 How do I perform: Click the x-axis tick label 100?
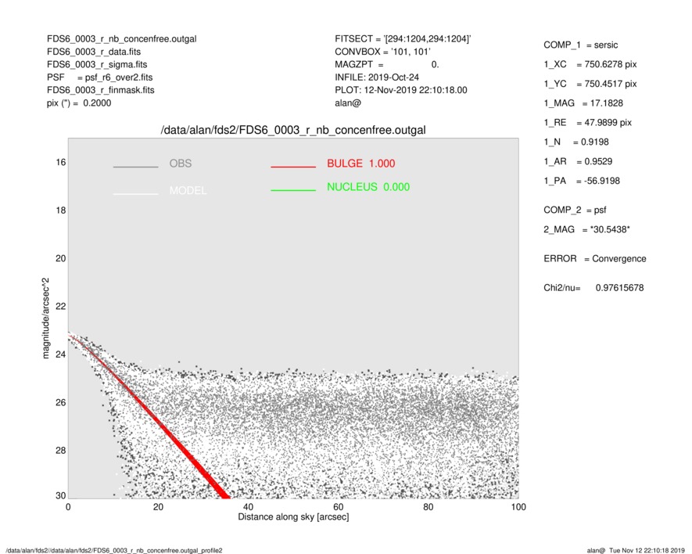click(x=518, y=507)
